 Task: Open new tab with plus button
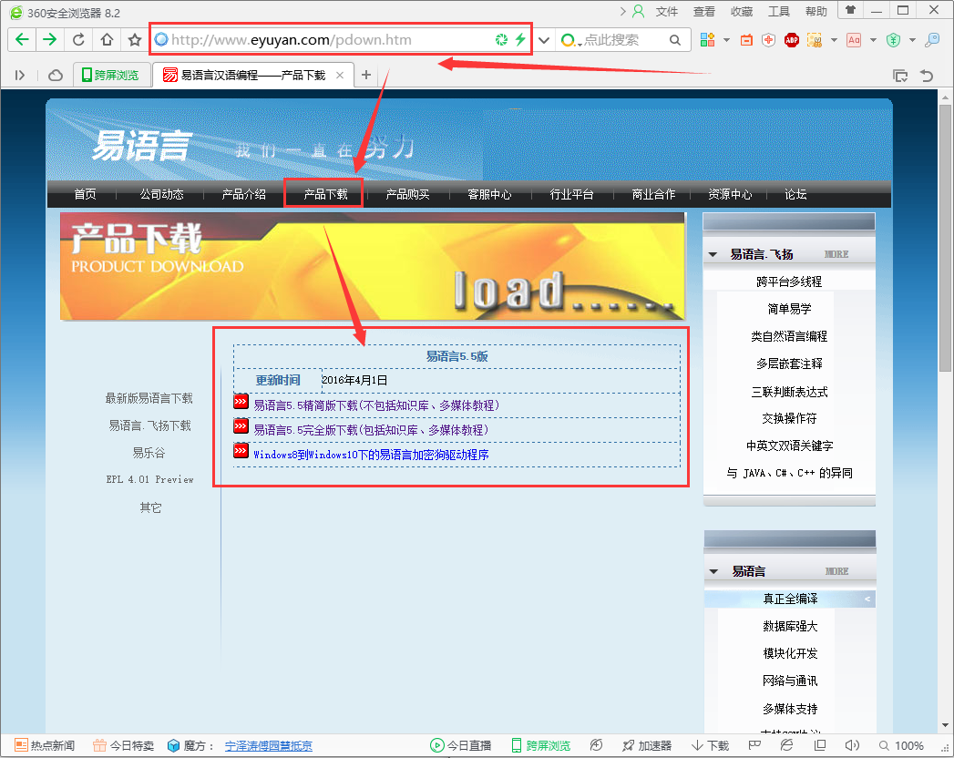(x=366, y=75)
